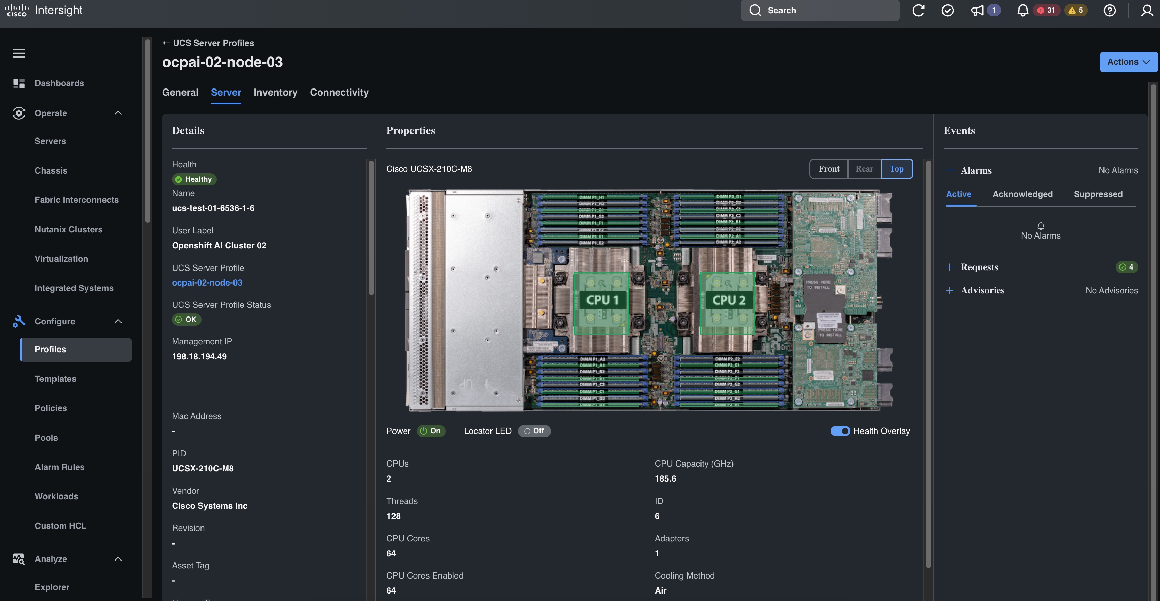Switch to the Inventory tab
Viewport: 1160px width, 601px height.
coord(276,92)
